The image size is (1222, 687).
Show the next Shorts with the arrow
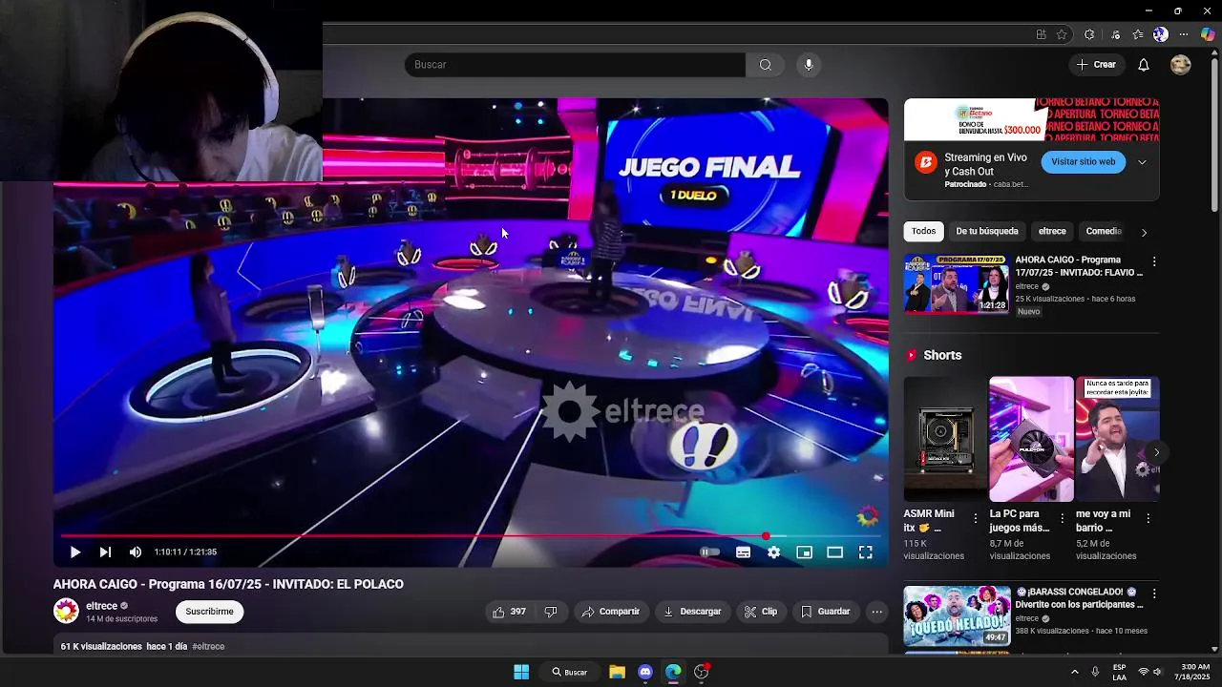point(1155,452)
